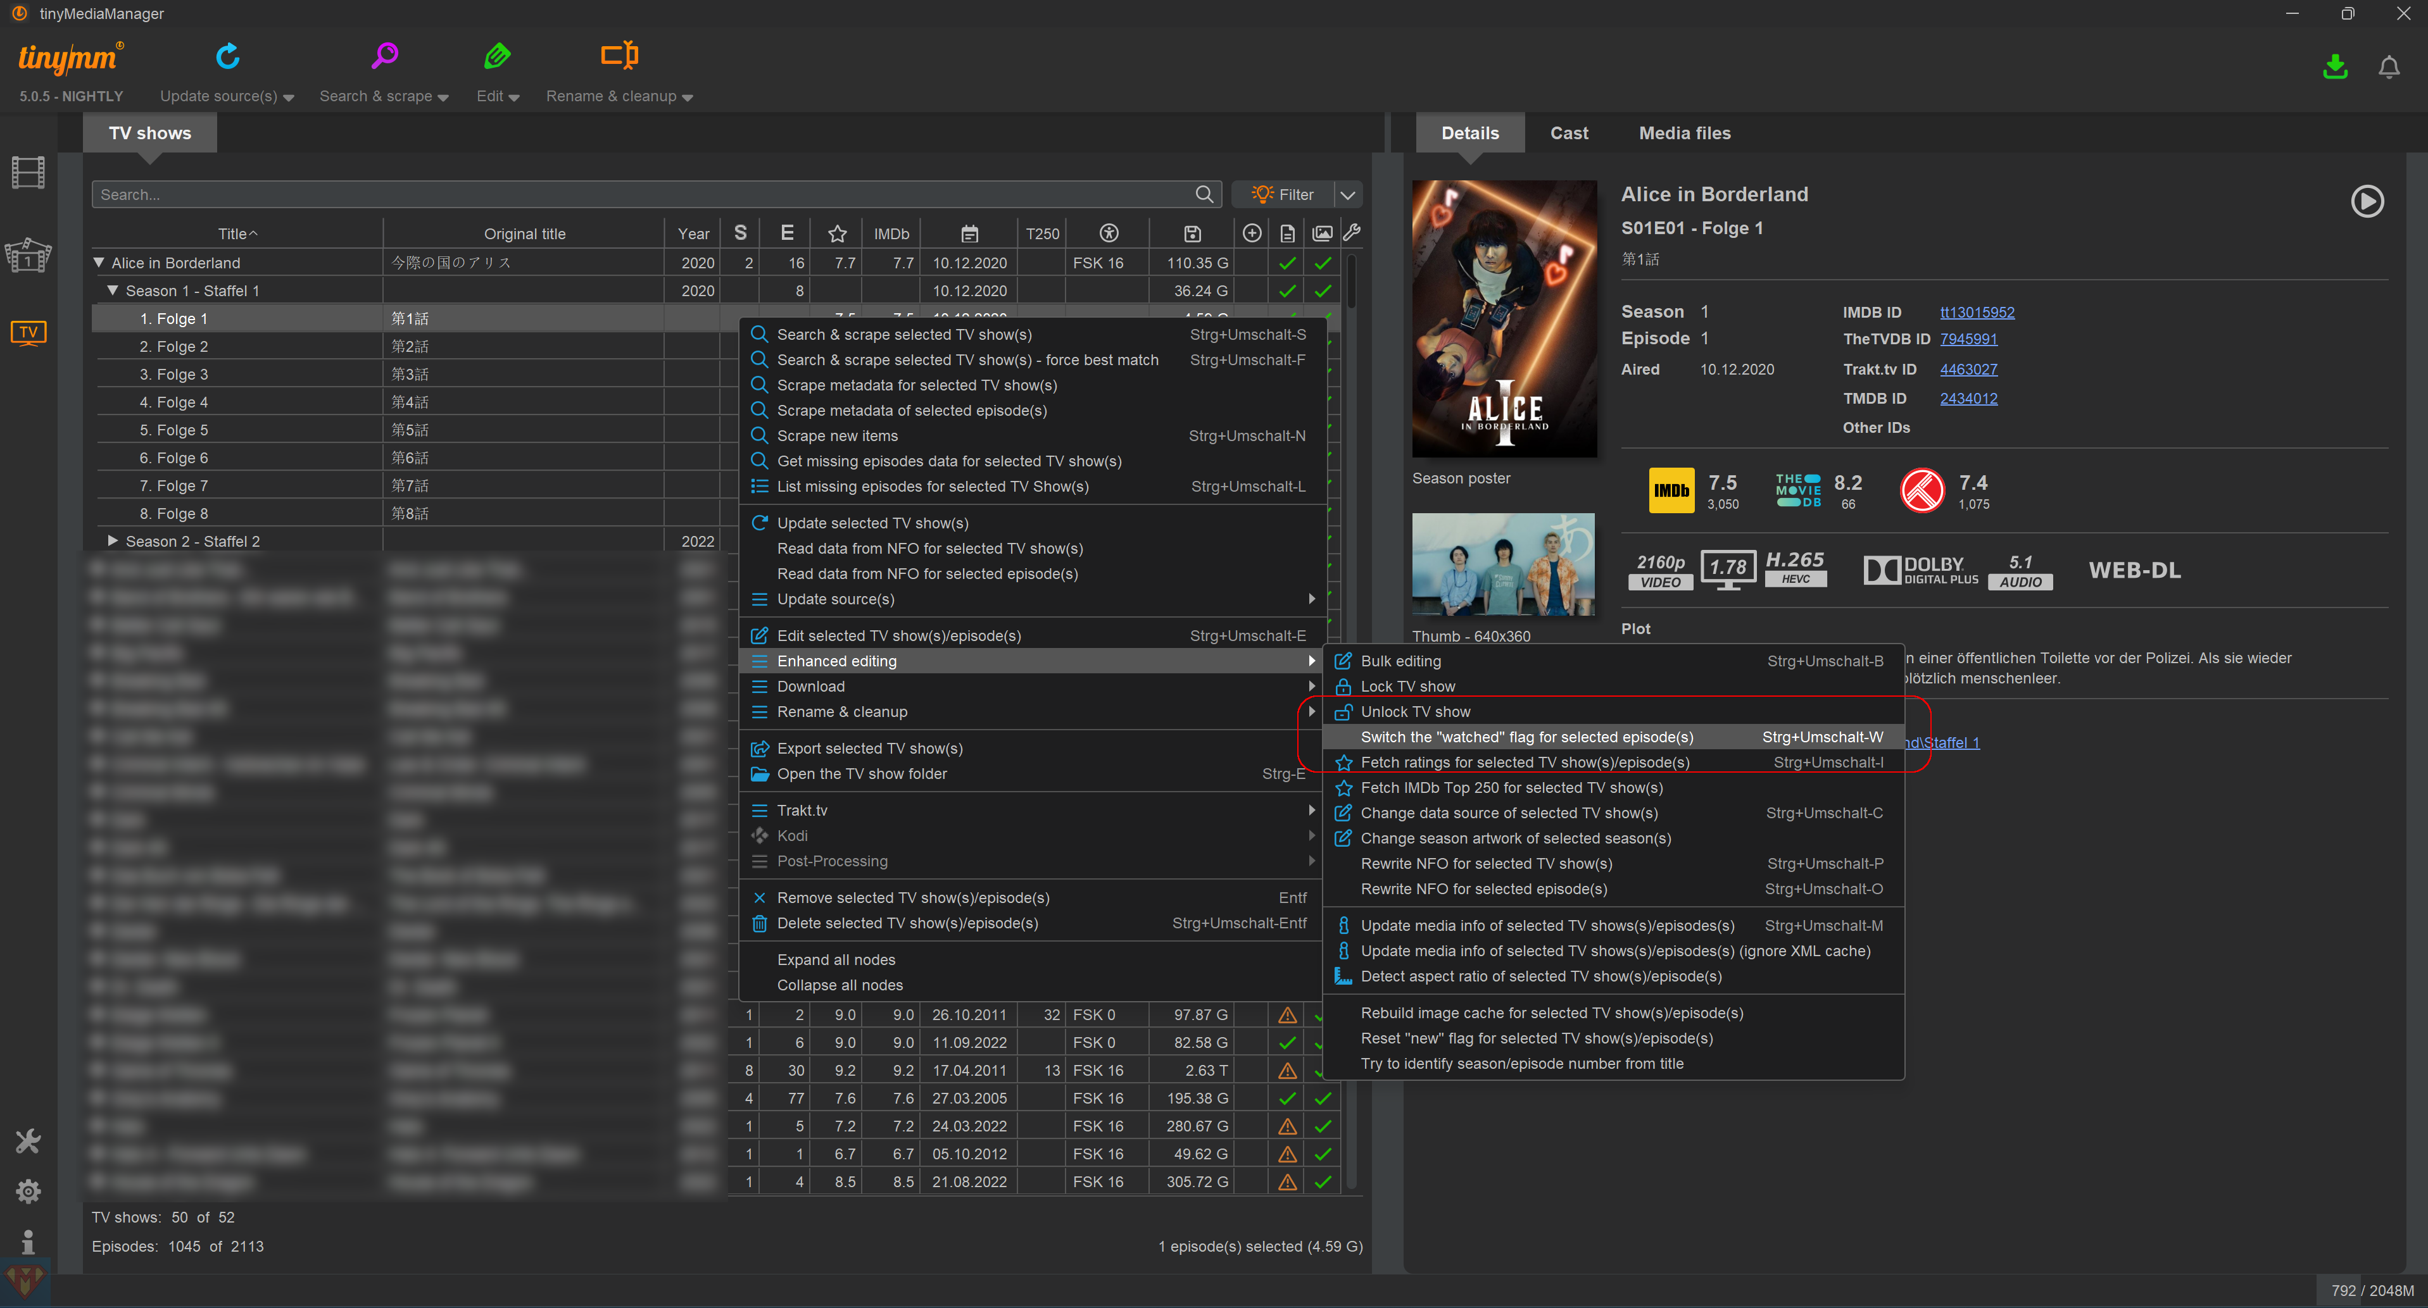
Task: Click the Edit pencil toolbar icon
Action: pos(497,56)
